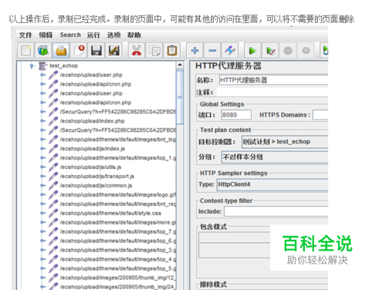Select the images/top_6 request row
Screen dimensions: 386x290
click(x=118, y=241)
